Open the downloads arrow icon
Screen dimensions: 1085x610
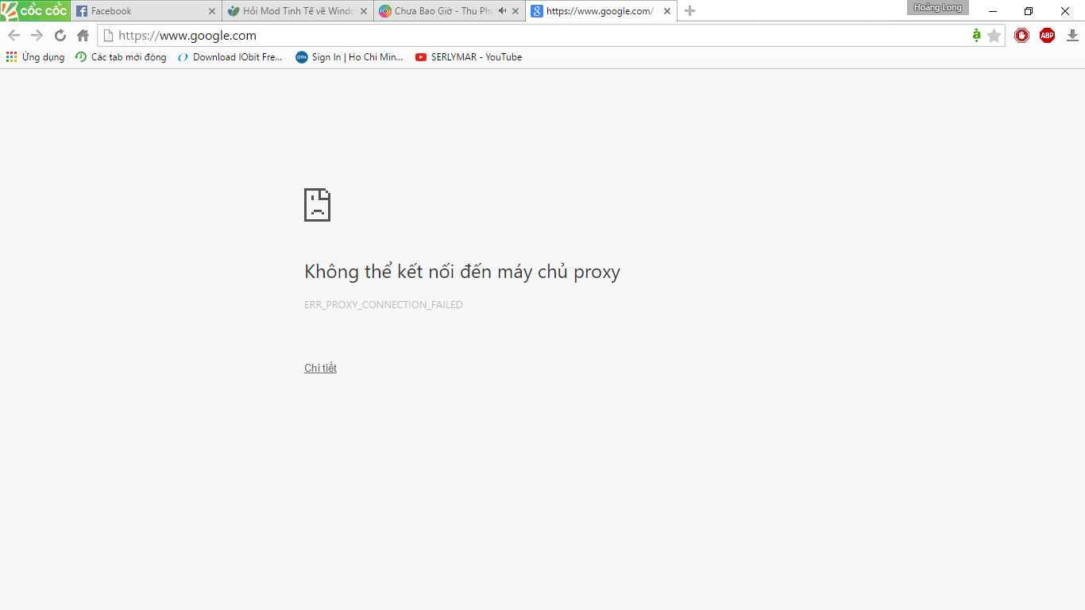point(1071,36)
